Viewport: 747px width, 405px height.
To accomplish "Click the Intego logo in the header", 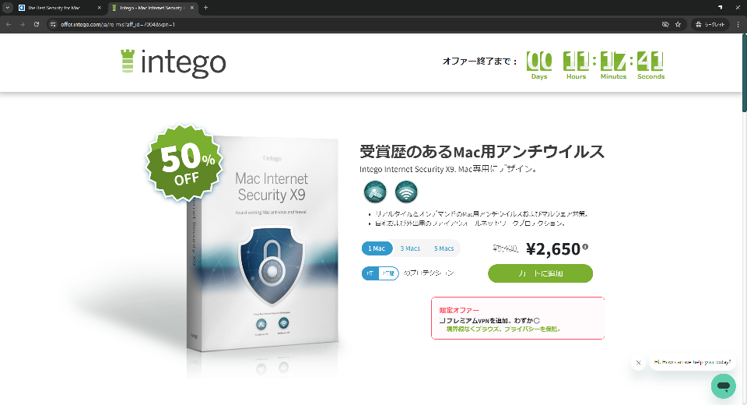I will pyautogui.click(x=173, y=63).
